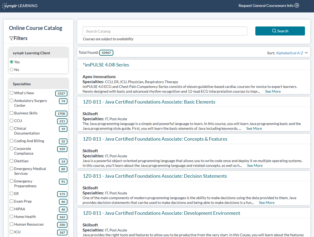Check the Exam Prep filter
Screen dimensions: 314x237
pos(12,201)
